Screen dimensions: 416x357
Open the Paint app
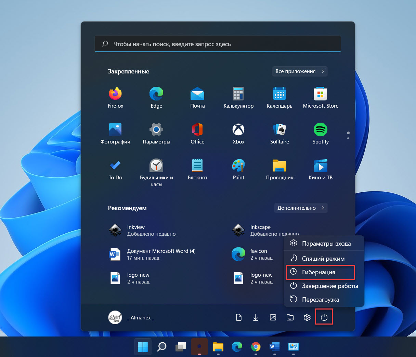click(x=238, y=170)
